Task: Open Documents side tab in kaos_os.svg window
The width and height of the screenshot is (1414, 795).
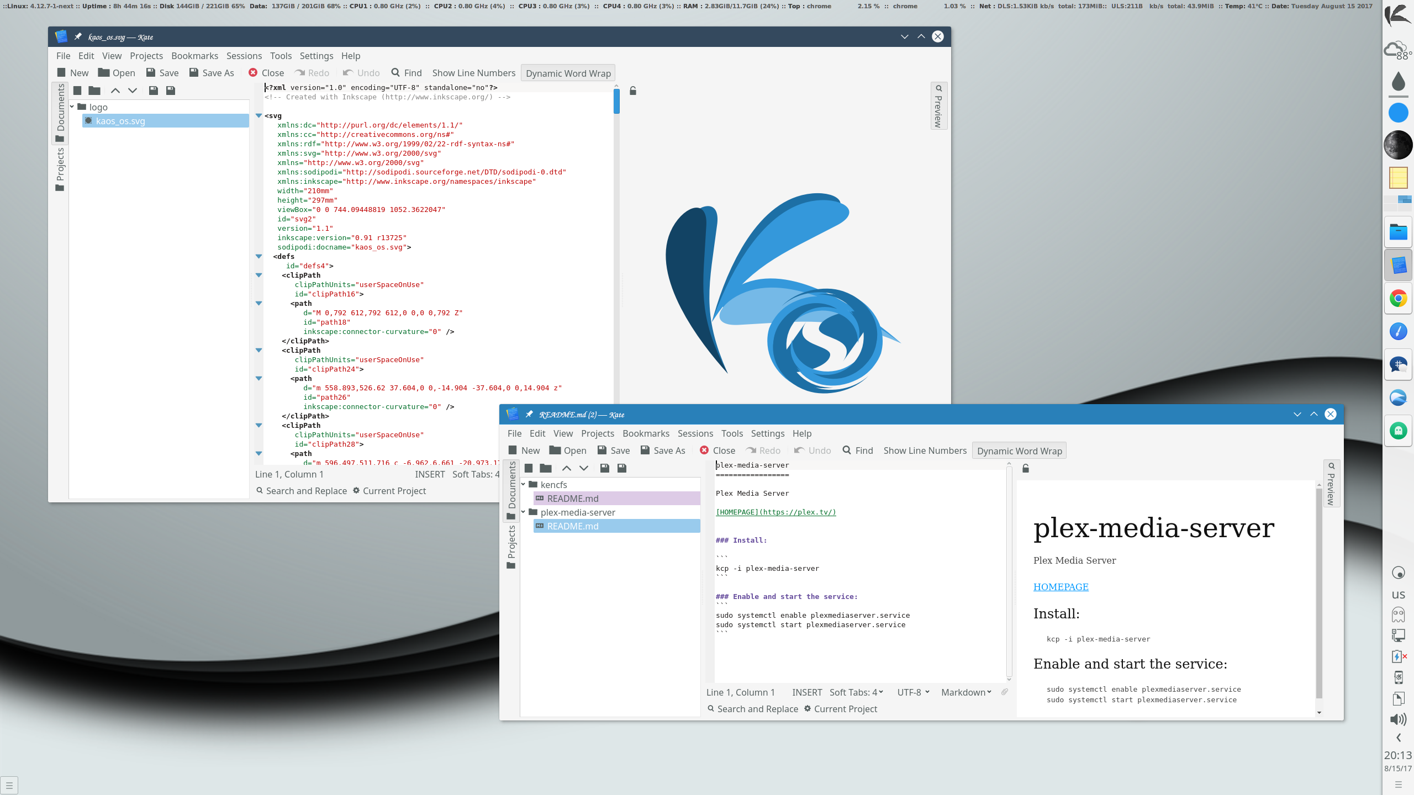Action: [60, 113]
